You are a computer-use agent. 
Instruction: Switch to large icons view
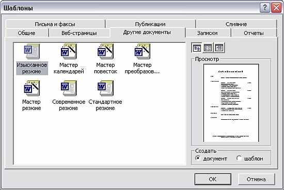pyautogui.click(x=197, y=48)
